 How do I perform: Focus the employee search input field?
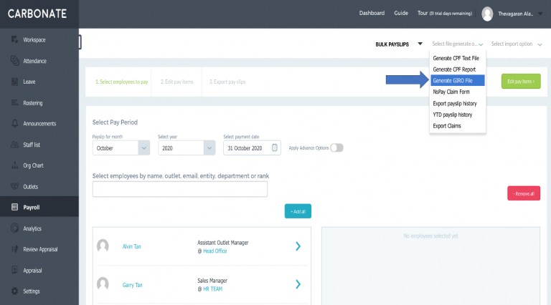pos(180,189)
